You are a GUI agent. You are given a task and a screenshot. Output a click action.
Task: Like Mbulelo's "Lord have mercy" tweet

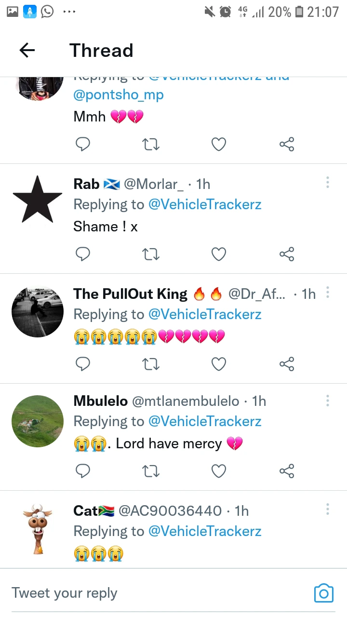point(219,471)
